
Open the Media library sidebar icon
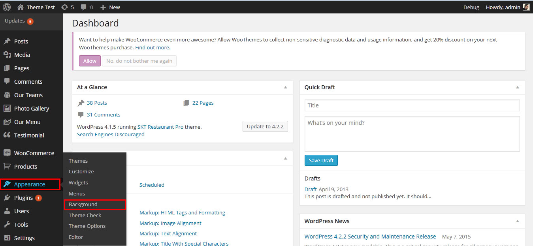(7, 55)
